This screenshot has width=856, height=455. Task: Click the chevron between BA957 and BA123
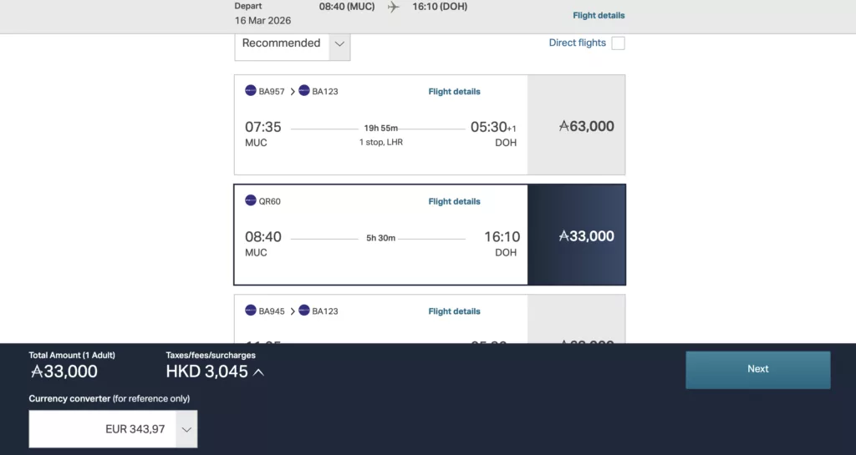pyautogui.click(x=293, y=92)
